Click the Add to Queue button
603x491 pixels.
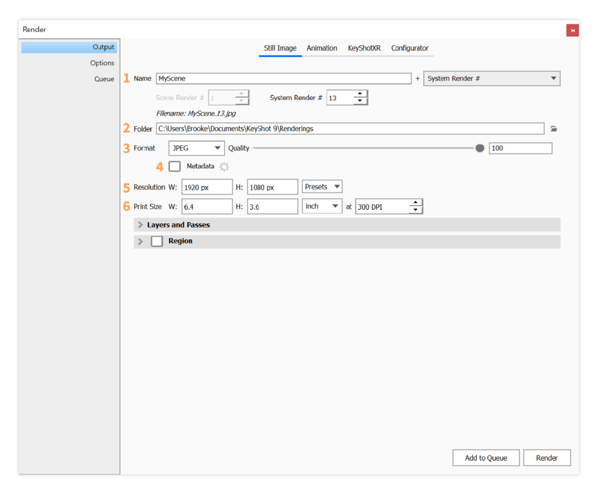click(486, 458)
